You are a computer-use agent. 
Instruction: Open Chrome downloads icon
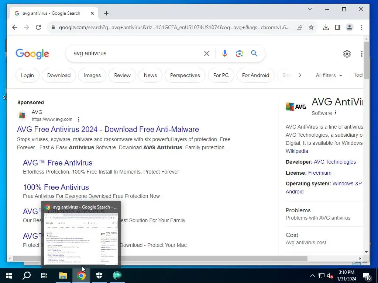point(326,27)
